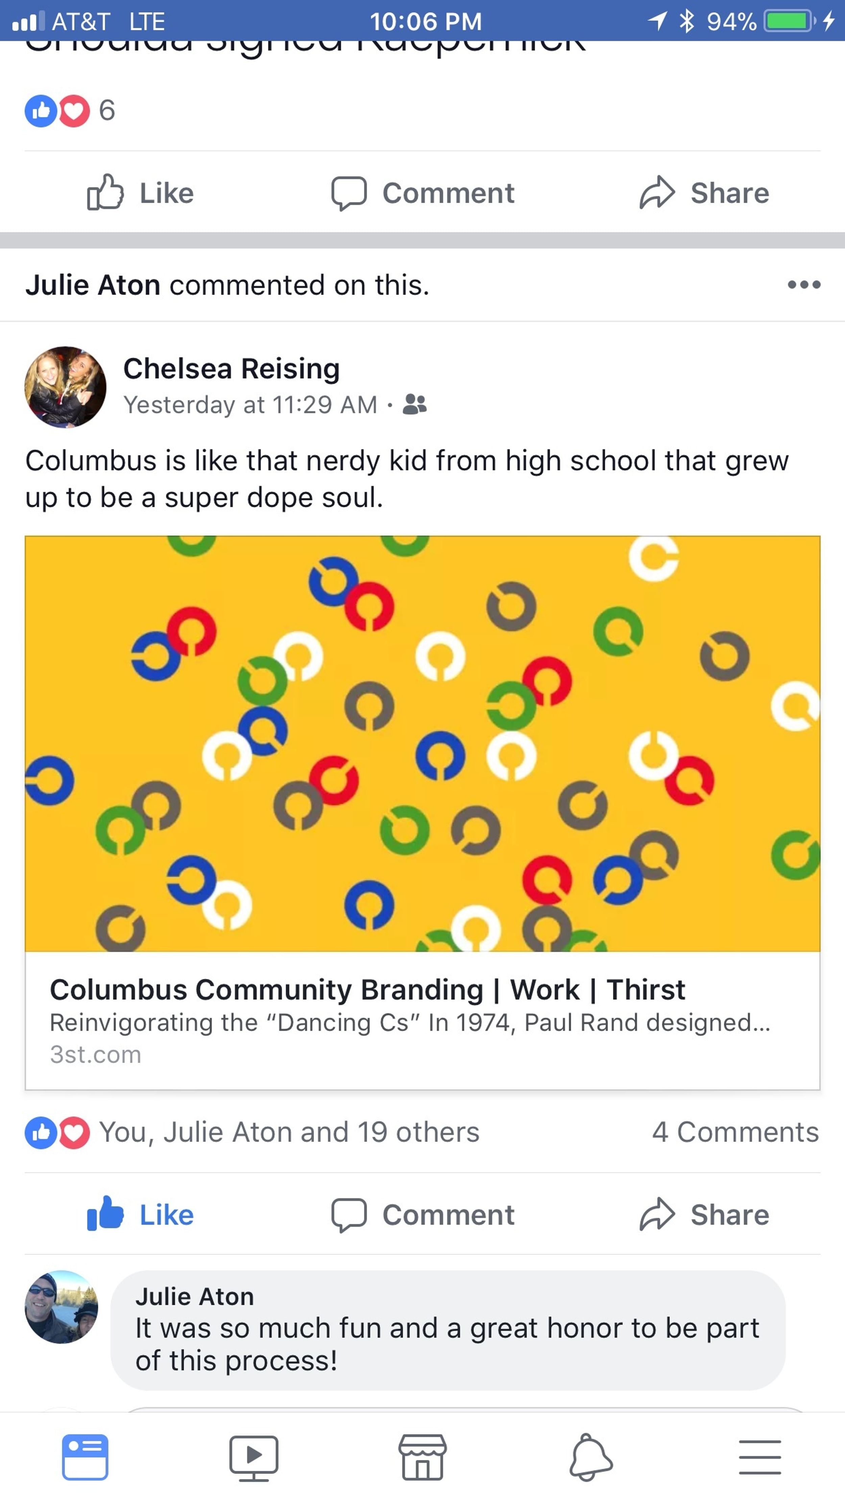Expand the 4 Comments thread
Screen dimensions: 845x1502
click(735, 1132)
